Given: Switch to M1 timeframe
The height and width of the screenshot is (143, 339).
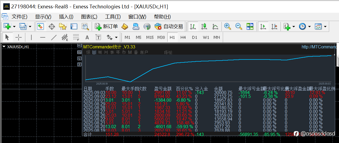Looking at the screenshot, I should (x=127, y=37).
